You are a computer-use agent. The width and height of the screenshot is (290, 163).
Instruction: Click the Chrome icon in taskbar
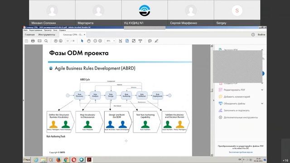tap(66, 160)
